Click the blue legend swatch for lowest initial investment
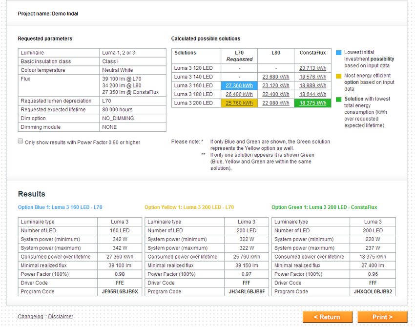Image resolution: width=415 pixels, height=327 pixels. tap(338, 52)
